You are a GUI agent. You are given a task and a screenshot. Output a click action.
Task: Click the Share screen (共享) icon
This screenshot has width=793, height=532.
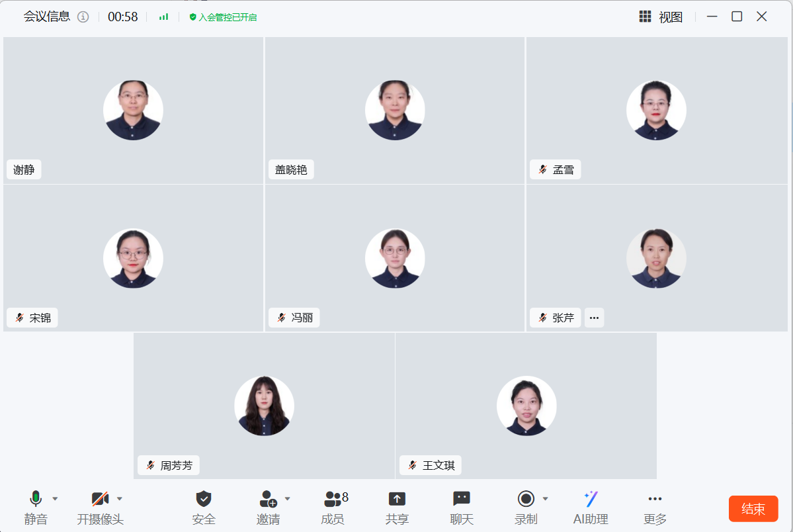pos(397,499)
